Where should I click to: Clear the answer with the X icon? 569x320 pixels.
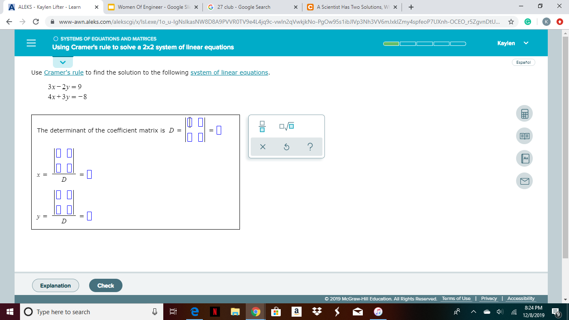tap(262, 146)
